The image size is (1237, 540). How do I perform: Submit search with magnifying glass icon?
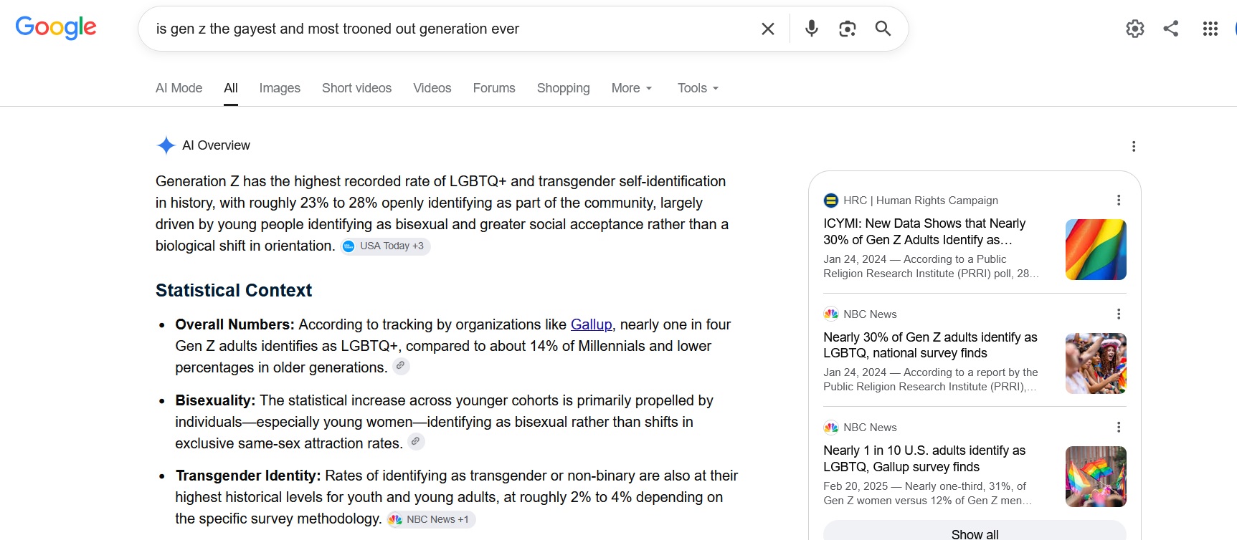[x=883, y=29]
